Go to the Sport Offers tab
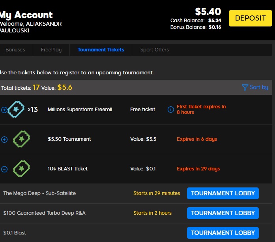275x242 pixels. coord(154,50)
